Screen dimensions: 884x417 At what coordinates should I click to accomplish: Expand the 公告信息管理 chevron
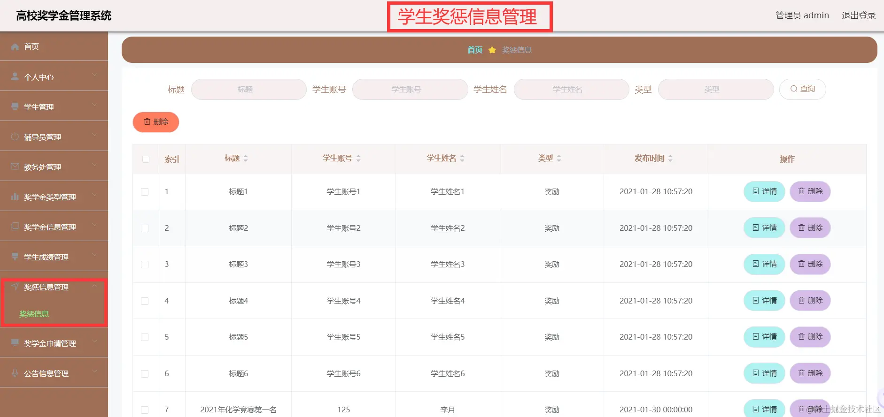tap(95, 372)
